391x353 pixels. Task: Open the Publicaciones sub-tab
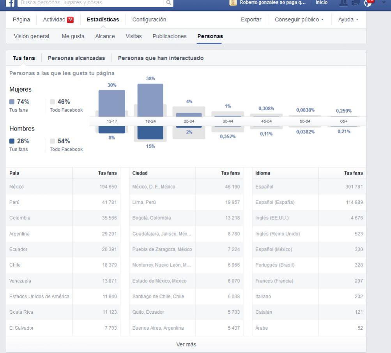coord(170,36)
